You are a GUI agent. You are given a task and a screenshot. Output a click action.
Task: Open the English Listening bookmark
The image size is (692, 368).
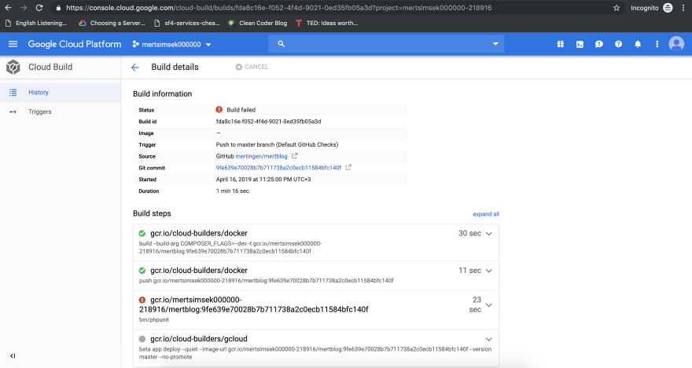pyautogui.click(x=36, y=23)
